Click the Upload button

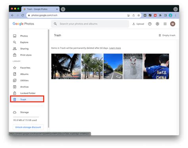(x=138, y=24)
